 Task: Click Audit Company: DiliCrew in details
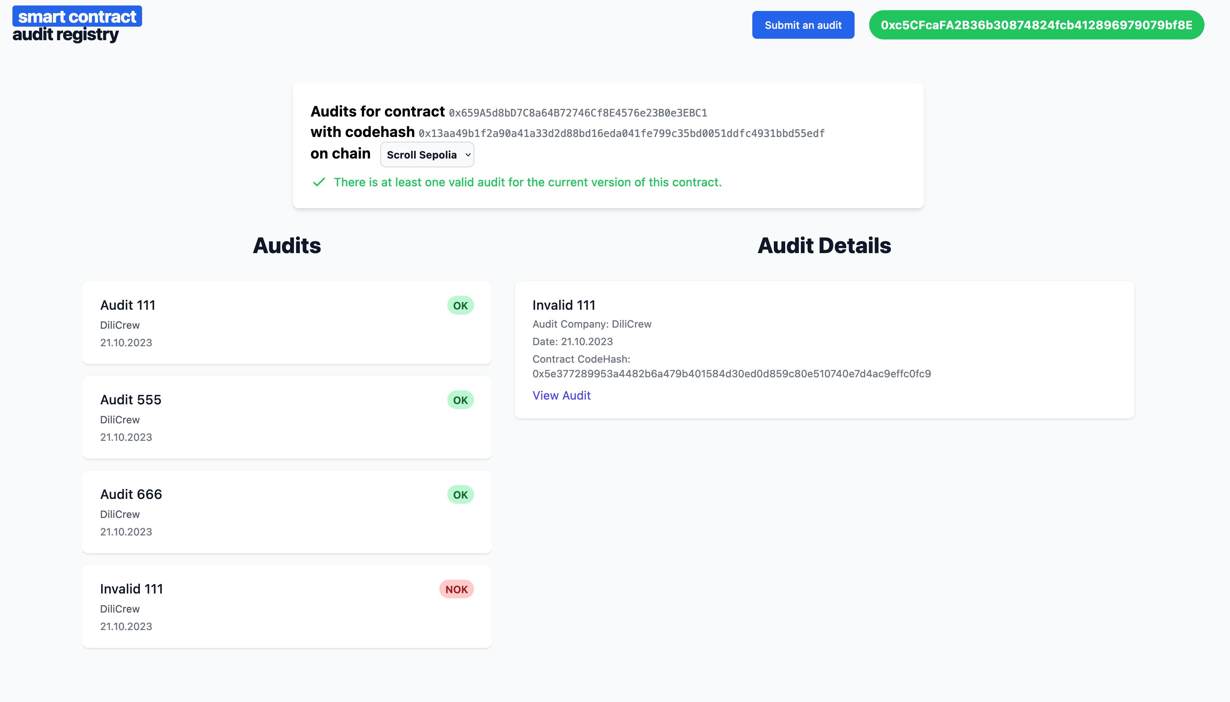coord(592,324)
